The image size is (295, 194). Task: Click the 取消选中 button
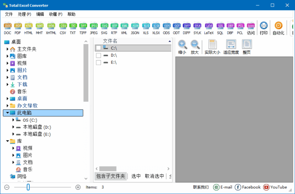(x=154, y=176)
